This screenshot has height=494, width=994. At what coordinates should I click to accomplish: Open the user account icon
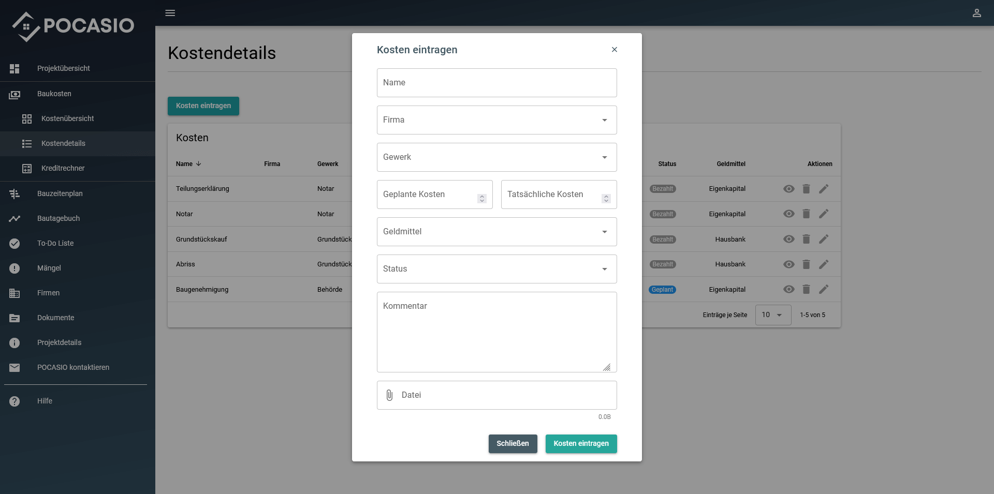pyautogui.click(x=976, y=13)
